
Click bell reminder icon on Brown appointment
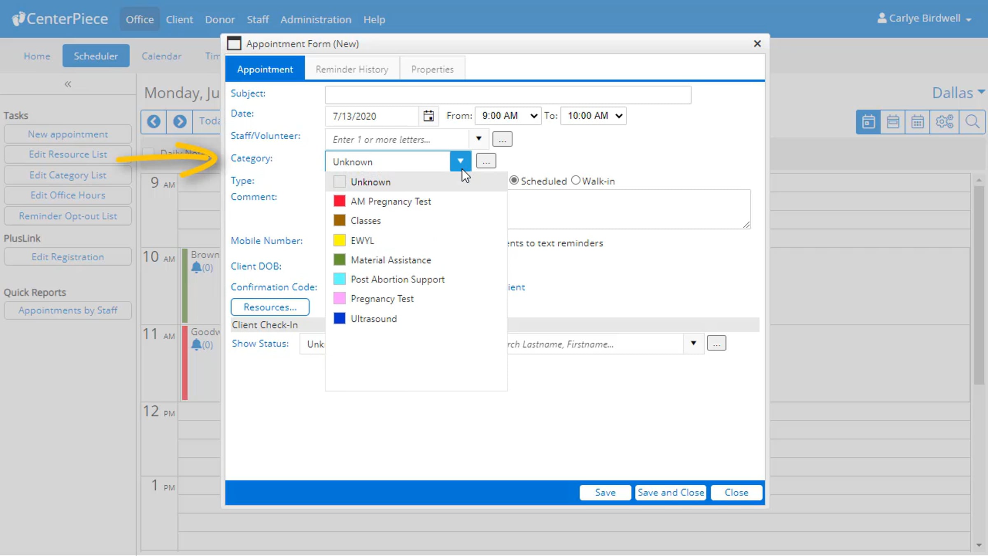[x=197, y=268]
